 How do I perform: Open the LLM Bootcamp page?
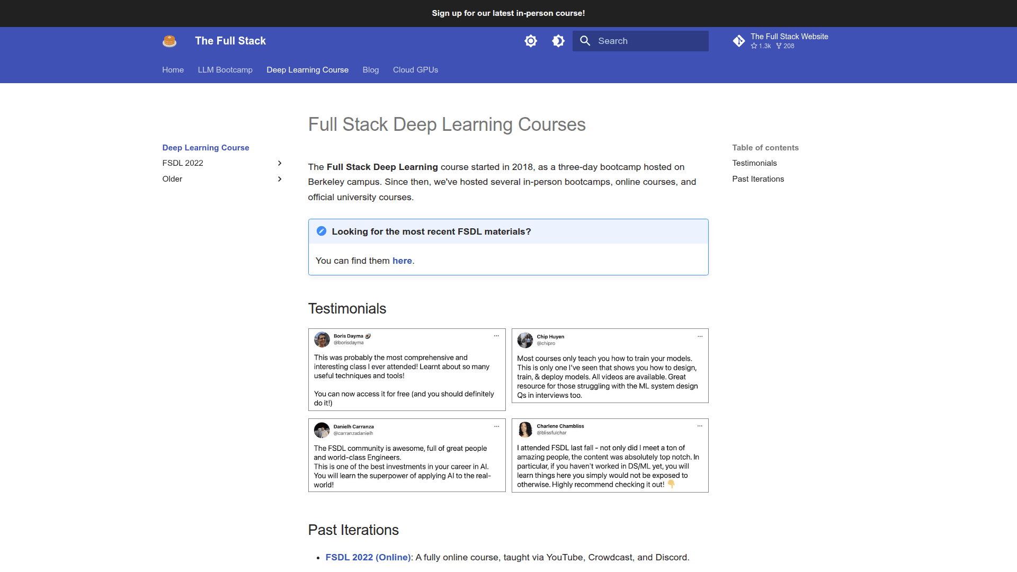(x=225, y=70)
